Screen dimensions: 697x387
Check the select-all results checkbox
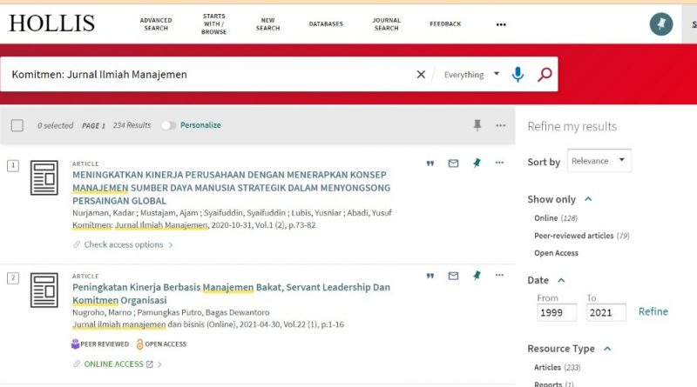click(17, 125)
